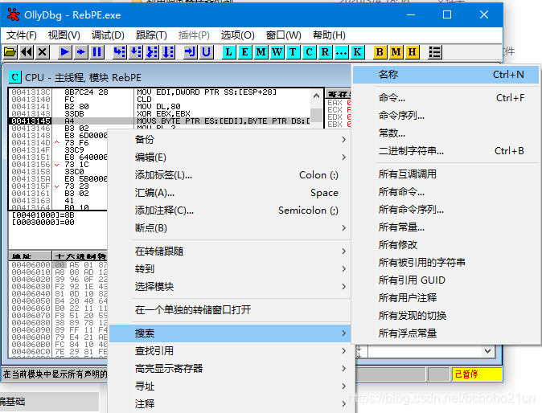Open Call stack with K button
The height and width of the screenshot is (413, 542).
(357, 52)
